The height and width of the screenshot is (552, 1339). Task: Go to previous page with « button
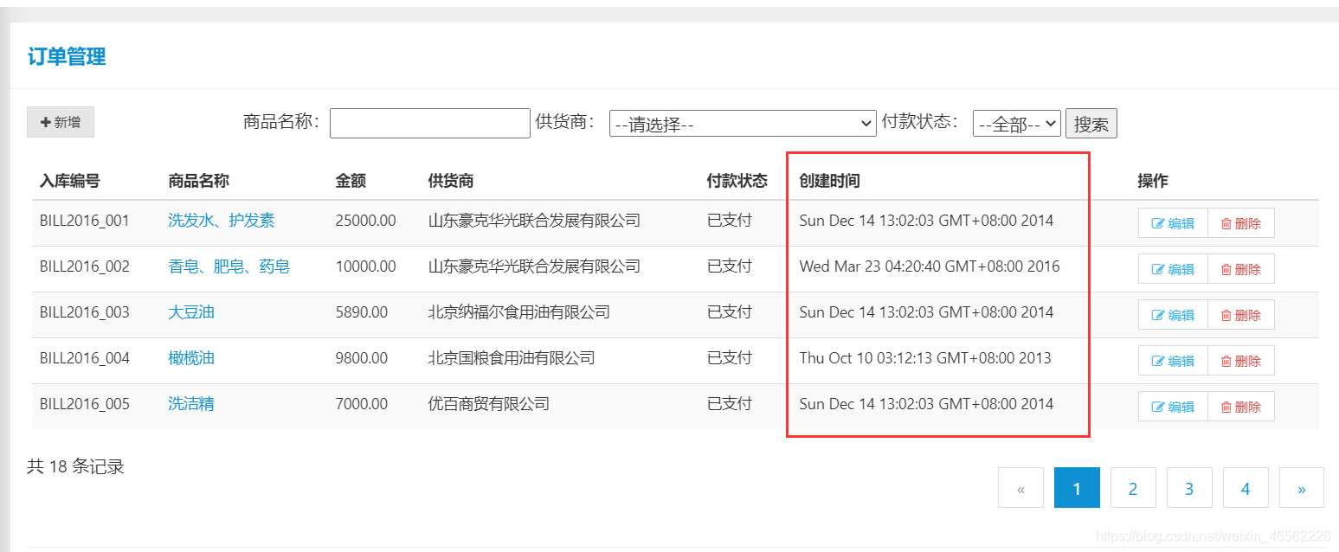coord(1020,488)
